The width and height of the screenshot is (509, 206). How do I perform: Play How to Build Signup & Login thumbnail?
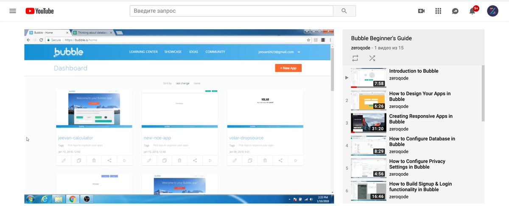[369, 190]
